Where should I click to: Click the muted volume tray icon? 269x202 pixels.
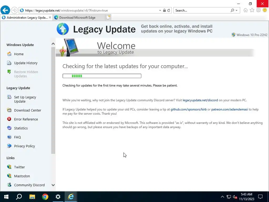click(235, 197)
